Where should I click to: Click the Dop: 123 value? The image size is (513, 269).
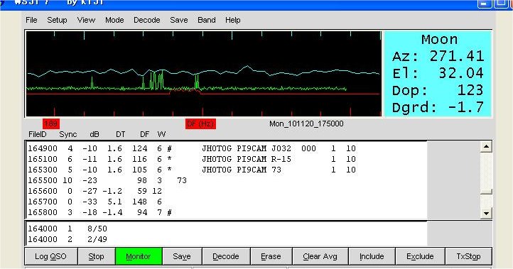438,90
